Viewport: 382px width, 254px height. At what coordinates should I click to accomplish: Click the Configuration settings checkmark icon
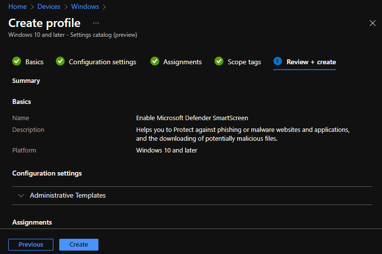coord(60,61)
